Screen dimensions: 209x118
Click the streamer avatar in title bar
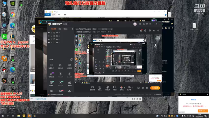(135, 24)
